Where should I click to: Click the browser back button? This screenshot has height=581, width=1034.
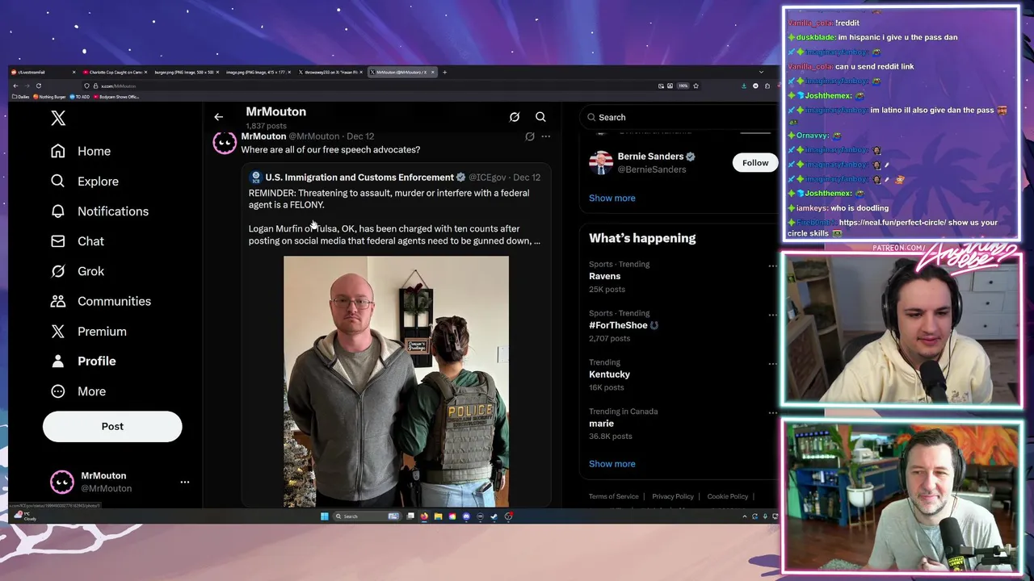coord(15,86)
